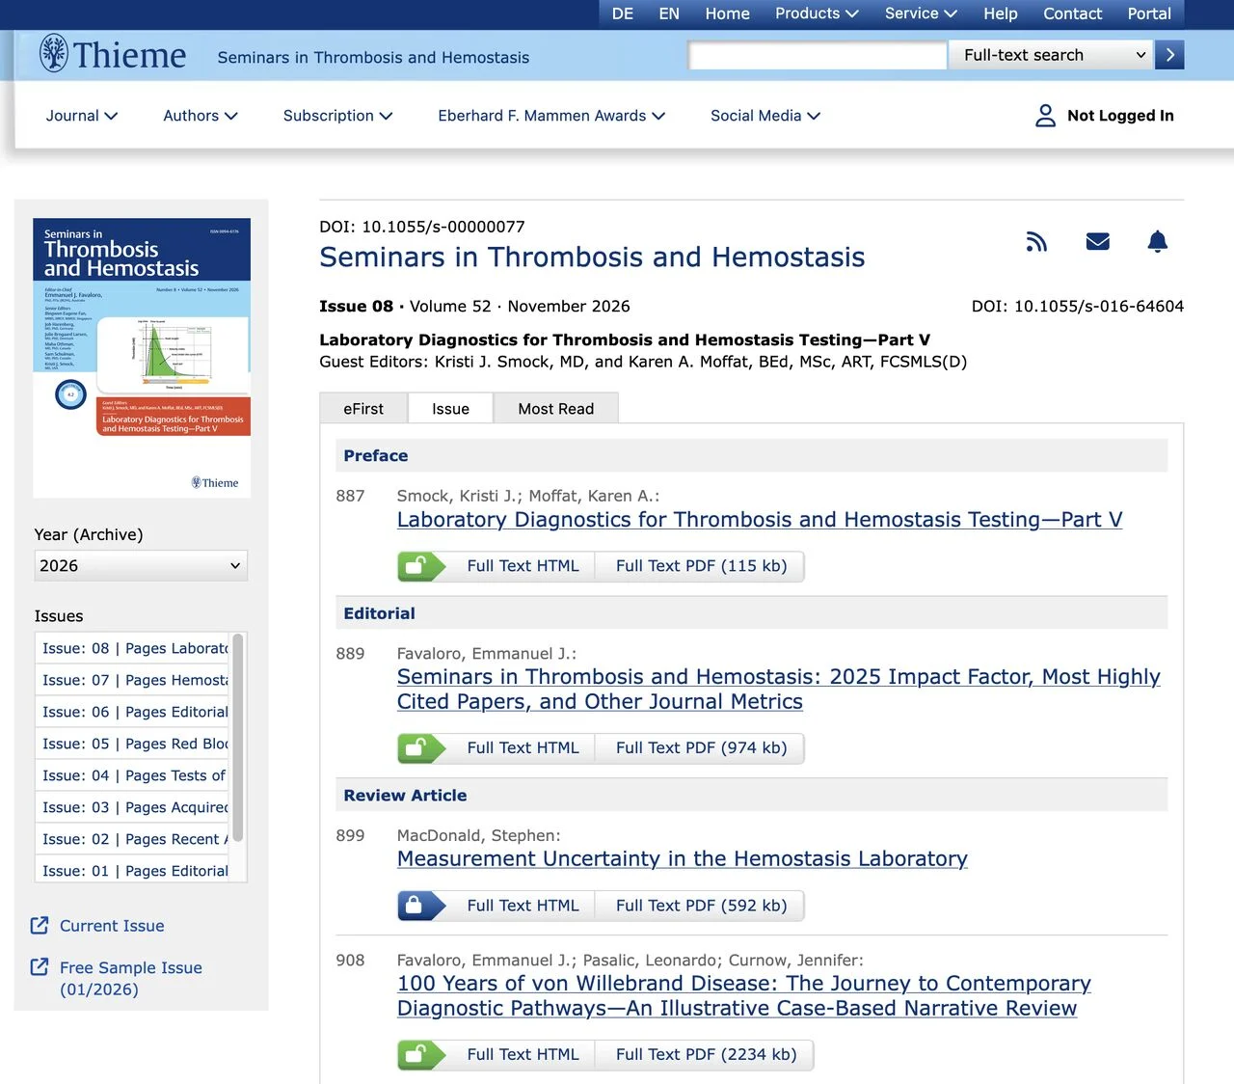Switch to the Issue tab

450,409
